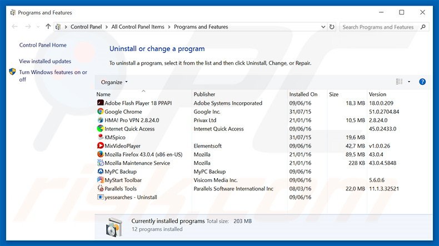The width and height of the screenshot is (439, 246).
Task: Refresh the Programs and Features list
Action: [x=332, y=27]
